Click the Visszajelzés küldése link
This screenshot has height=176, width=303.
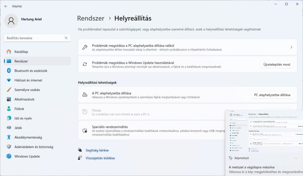point(100,158)
